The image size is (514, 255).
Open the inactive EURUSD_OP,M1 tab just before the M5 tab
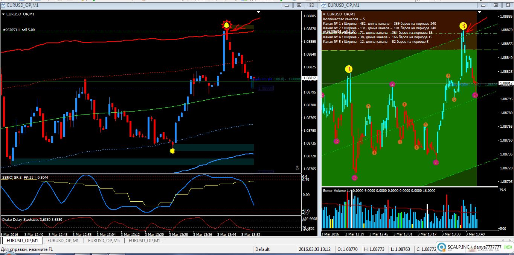pos(63,240)
